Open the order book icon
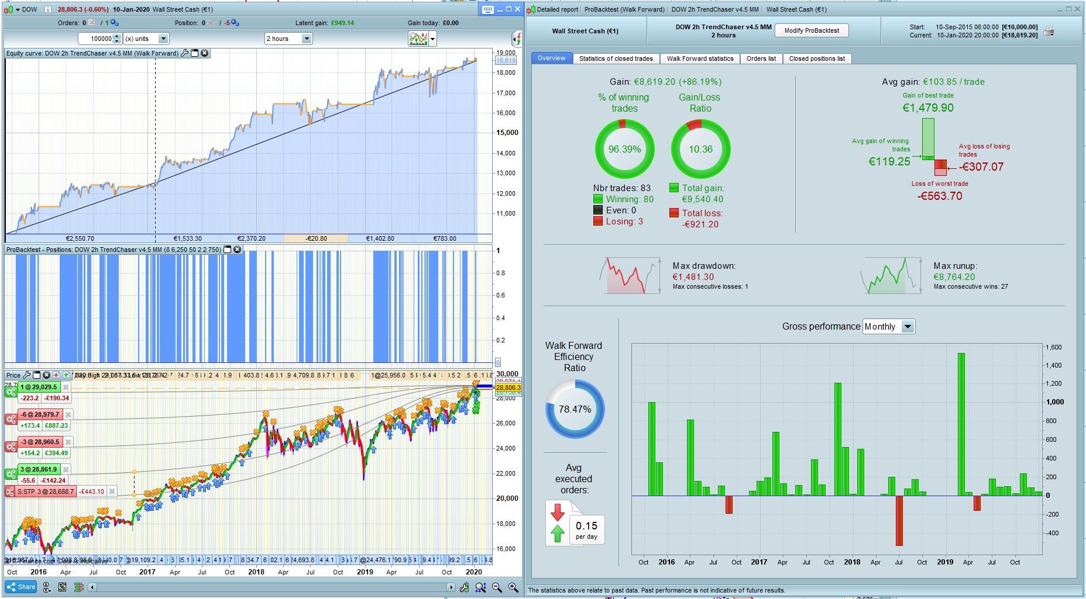 (78, 587)
